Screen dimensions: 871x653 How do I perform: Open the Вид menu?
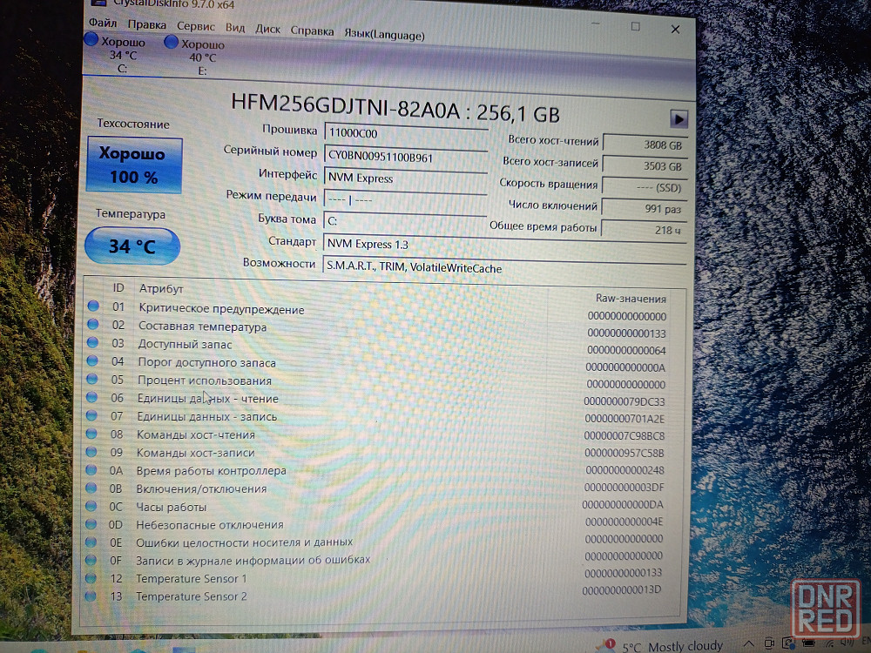point(234,28)
